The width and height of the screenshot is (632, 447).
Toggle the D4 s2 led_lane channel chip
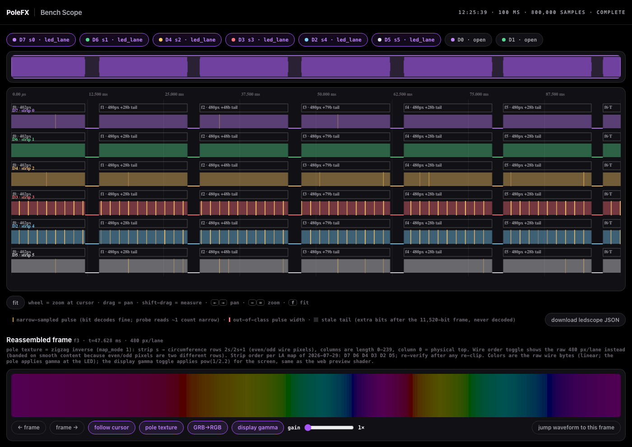187,40
